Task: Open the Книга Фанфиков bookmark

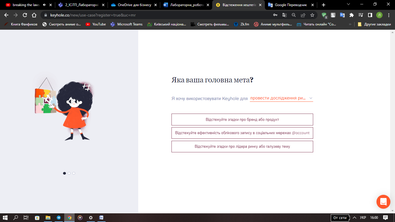Action: point(21,24)
